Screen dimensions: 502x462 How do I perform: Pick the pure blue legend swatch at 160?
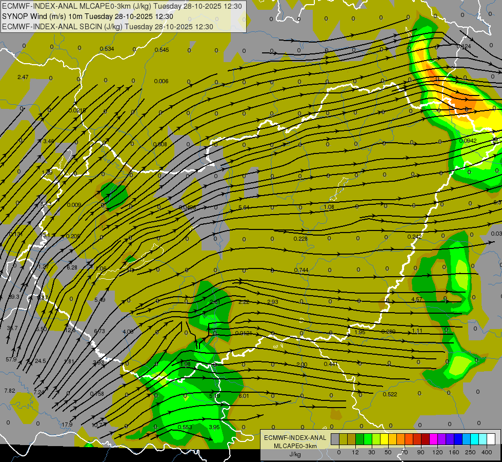[458, 439]
